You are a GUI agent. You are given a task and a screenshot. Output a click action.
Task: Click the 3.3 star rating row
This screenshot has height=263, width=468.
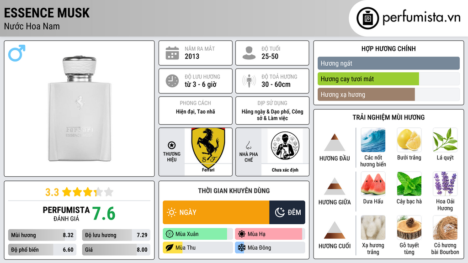tap(79, 192)
